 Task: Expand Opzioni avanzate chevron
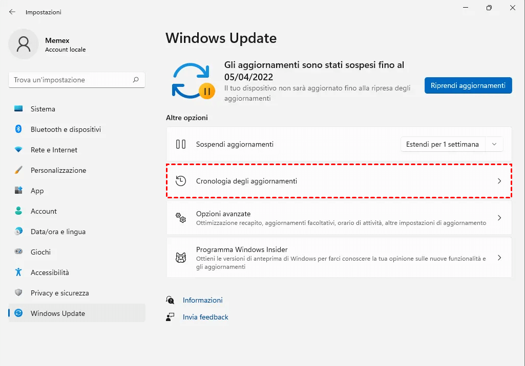click(x=499, y=218)
